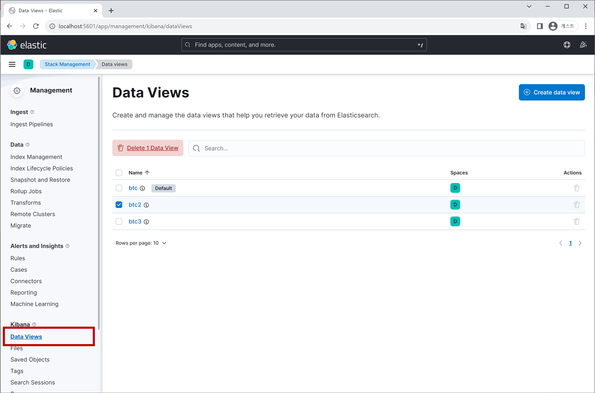Open the help menu icon
The width and height of the screenshot is (595, 393).
pos(567,45)
